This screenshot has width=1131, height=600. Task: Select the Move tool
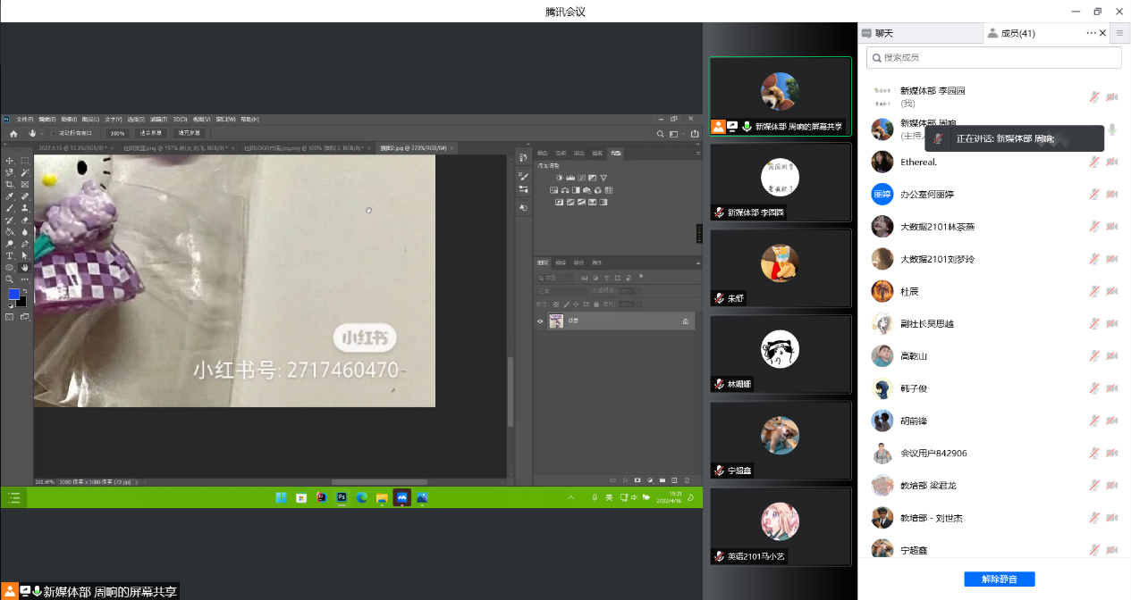tap(9, 162)
